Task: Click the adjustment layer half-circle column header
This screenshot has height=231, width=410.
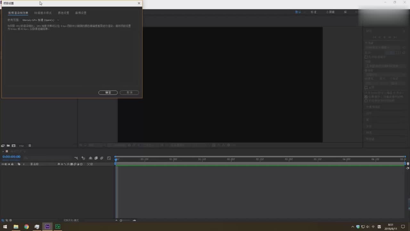Action: 78,164
